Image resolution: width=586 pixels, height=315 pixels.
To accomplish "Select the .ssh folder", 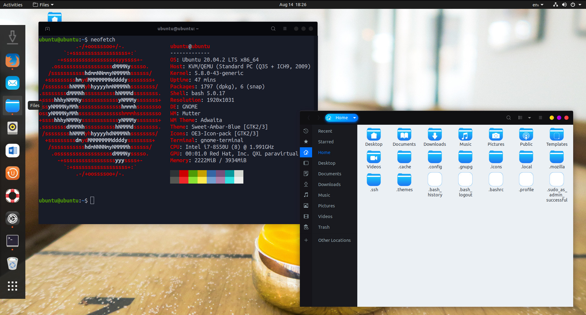I will [x=374, y=182].
